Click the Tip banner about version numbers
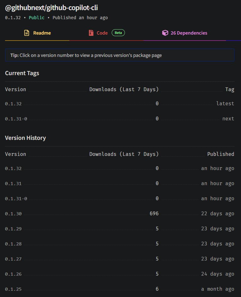Screen dimensions: 241x297 click(120, 55)
